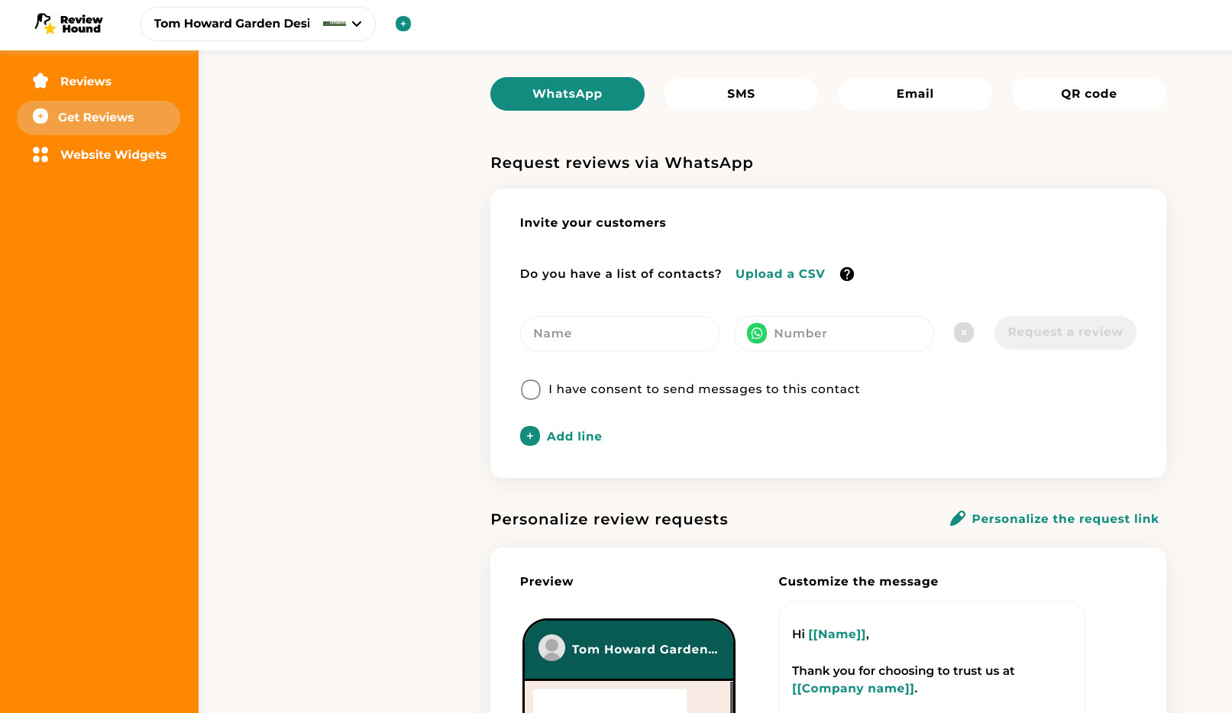
Task: Click the green plus icon beside business selector
Action: coord(403,24)
